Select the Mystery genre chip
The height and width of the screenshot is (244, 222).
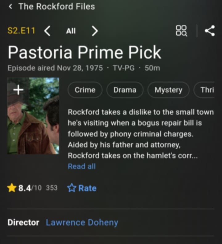(x=168, y=90)
